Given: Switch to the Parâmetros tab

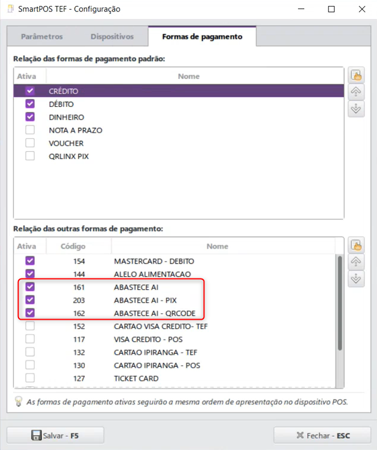Looking at the screenshot, I should tap(42, 36).
